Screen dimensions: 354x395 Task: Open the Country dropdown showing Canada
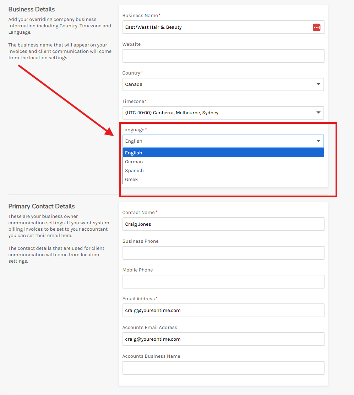(x=223, y=84)
